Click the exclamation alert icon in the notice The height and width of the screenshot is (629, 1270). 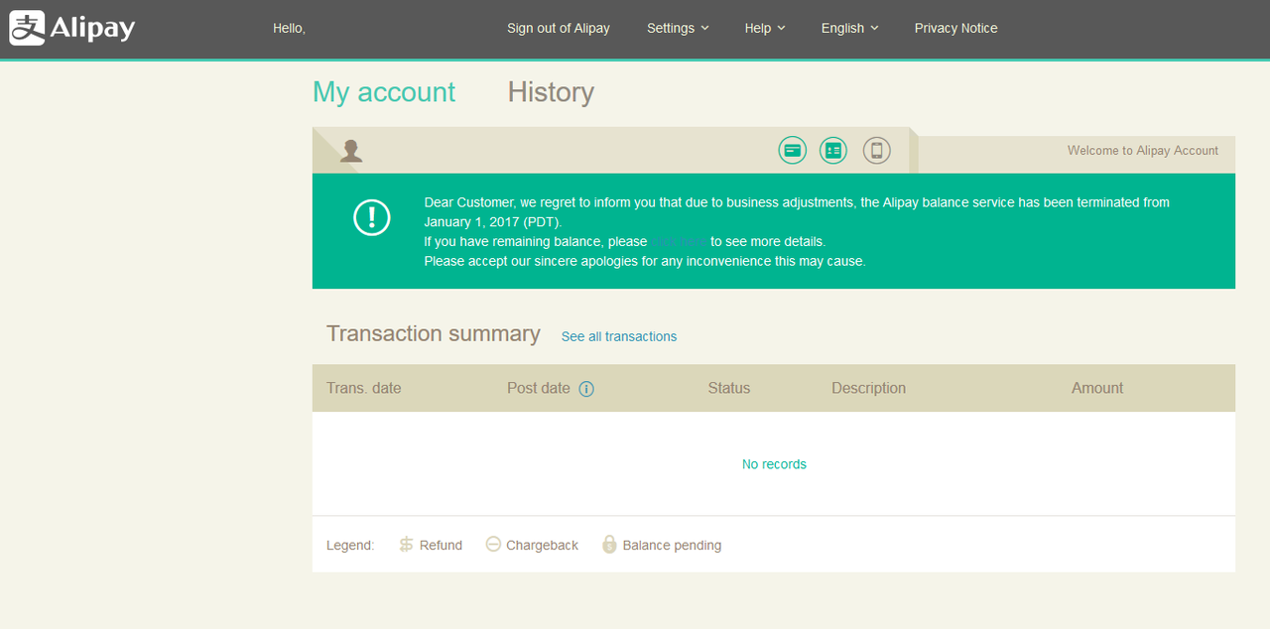372,217
